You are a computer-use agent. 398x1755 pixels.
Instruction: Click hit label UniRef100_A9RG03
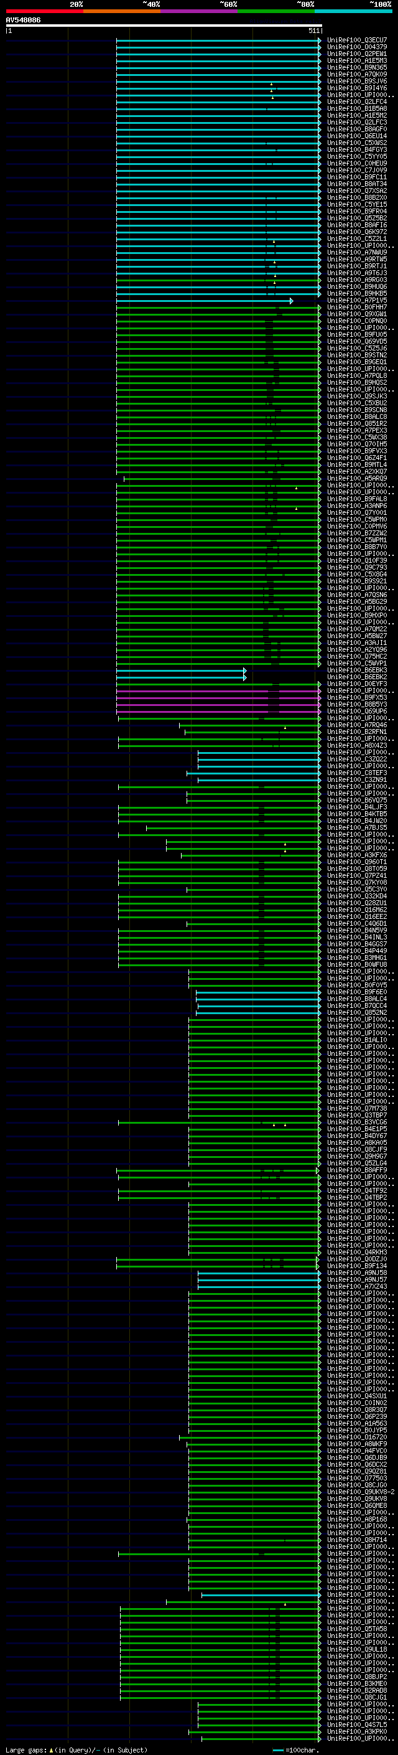(x=356, y=280)
